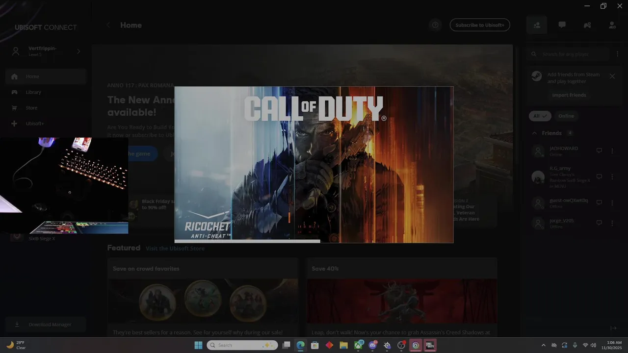
Task: Open Library in the sidebar
Action: tap(46, 92)
